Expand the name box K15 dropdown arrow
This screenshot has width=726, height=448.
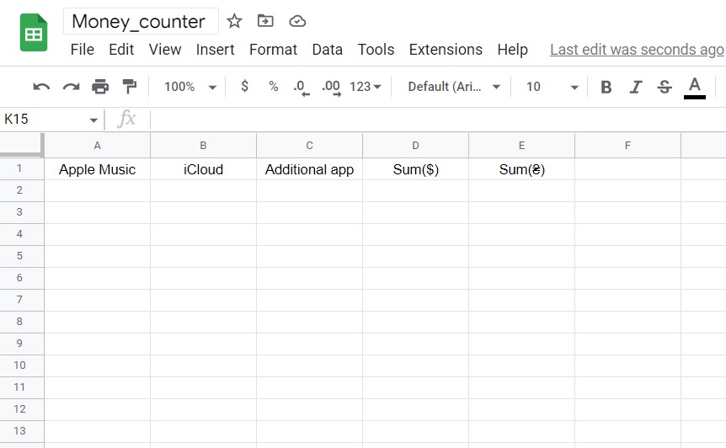pyautogui.click(x=93, y=120)
